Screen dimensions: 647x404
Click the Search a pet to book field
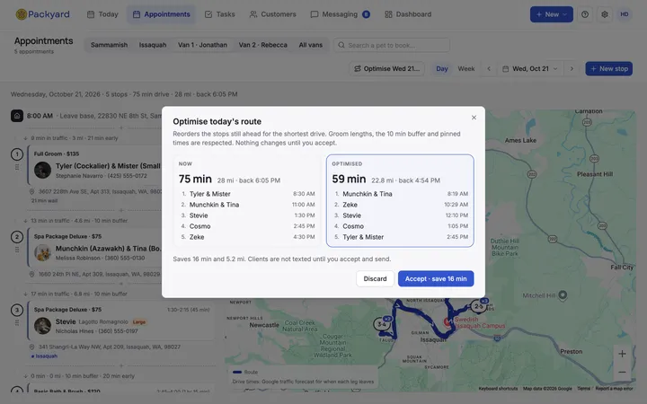[392, 45]
